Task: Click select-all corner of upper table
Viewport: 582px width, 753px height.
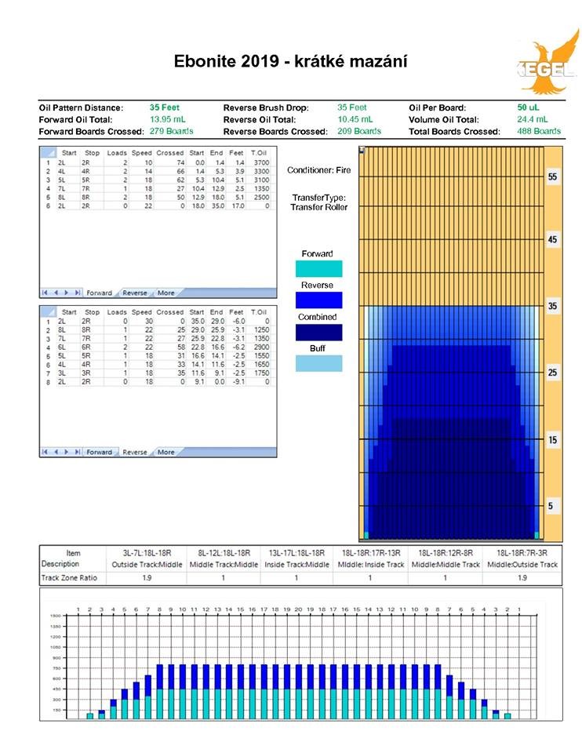Action: coord(48,153)
